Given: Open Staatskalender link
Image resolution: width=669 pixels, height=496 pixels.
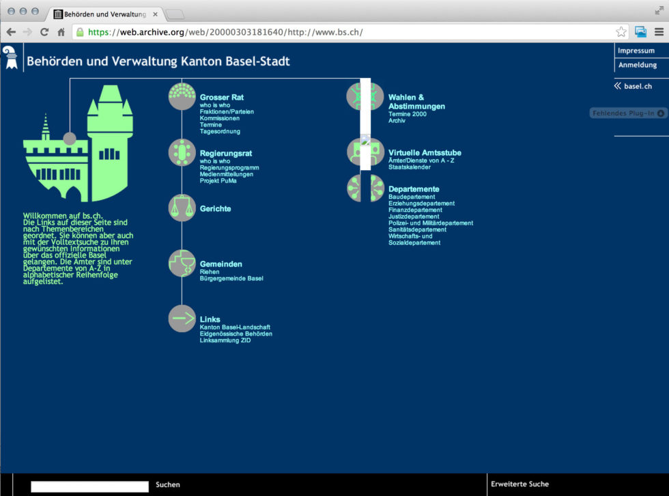Looking at the screenshot, I should pyautogui.click(x=409, y=167).
